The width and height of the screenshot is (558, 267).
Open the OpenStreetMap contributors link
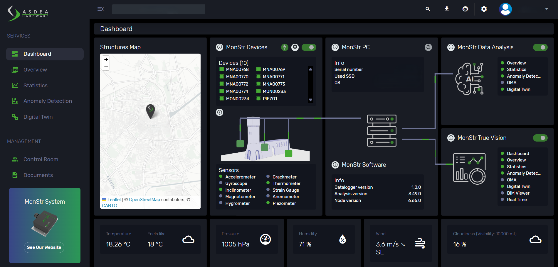click(x=144, y=200)
